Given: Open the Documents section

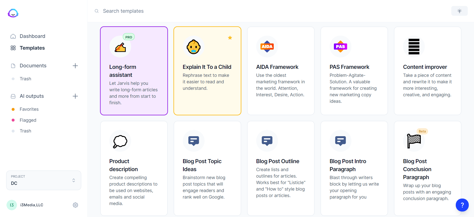Looking at the screenshot, I should click(33, 66).
